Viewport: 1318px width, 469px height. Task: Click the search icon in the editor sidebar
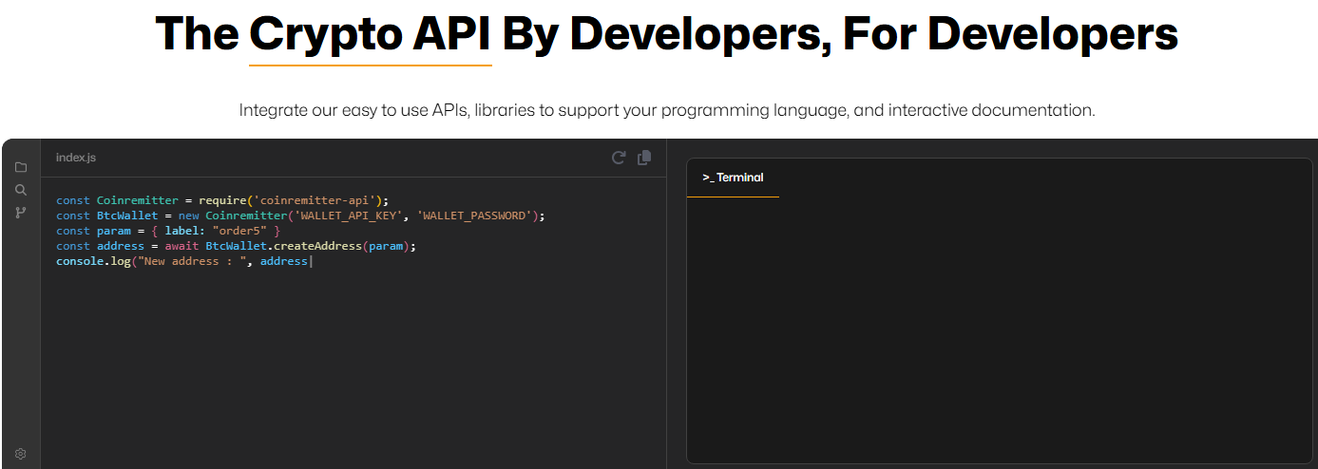point(21,190)
